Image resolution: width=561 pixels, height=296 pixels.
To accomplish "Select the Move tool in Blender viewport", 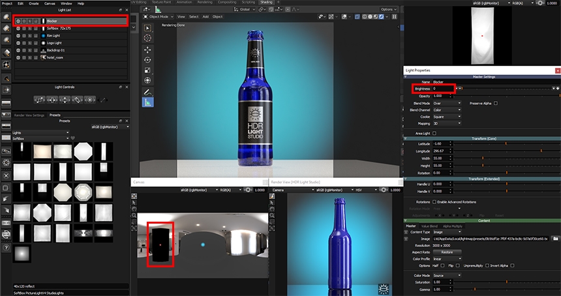I will pyautogui.click(x=147, y=50).
